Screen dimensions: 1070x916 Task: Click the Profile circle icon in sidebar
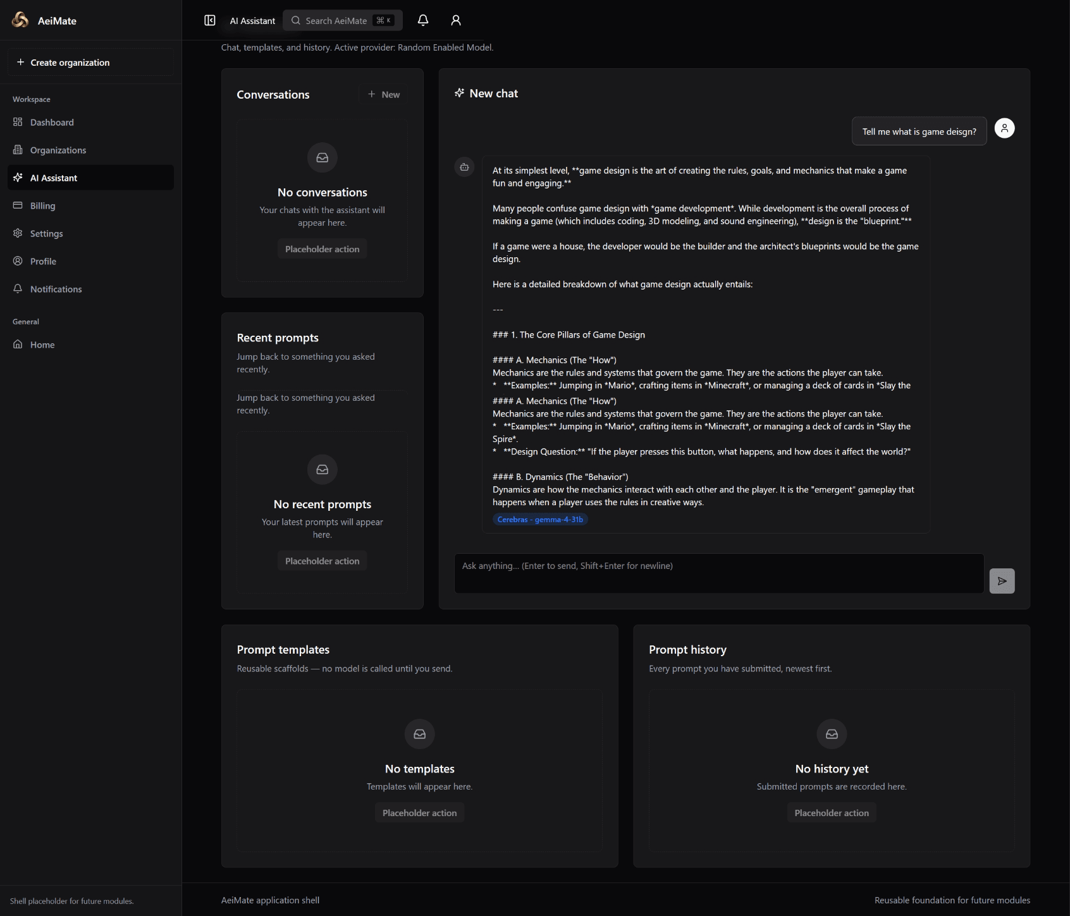(18, 261)
